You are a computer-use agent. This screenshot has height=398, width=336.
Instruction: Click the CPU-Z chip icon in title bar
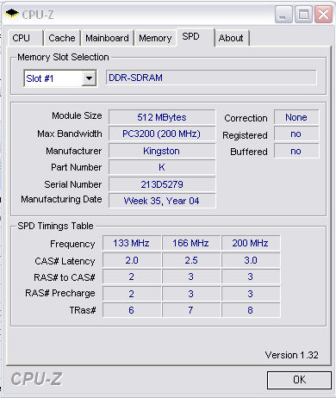12,14
